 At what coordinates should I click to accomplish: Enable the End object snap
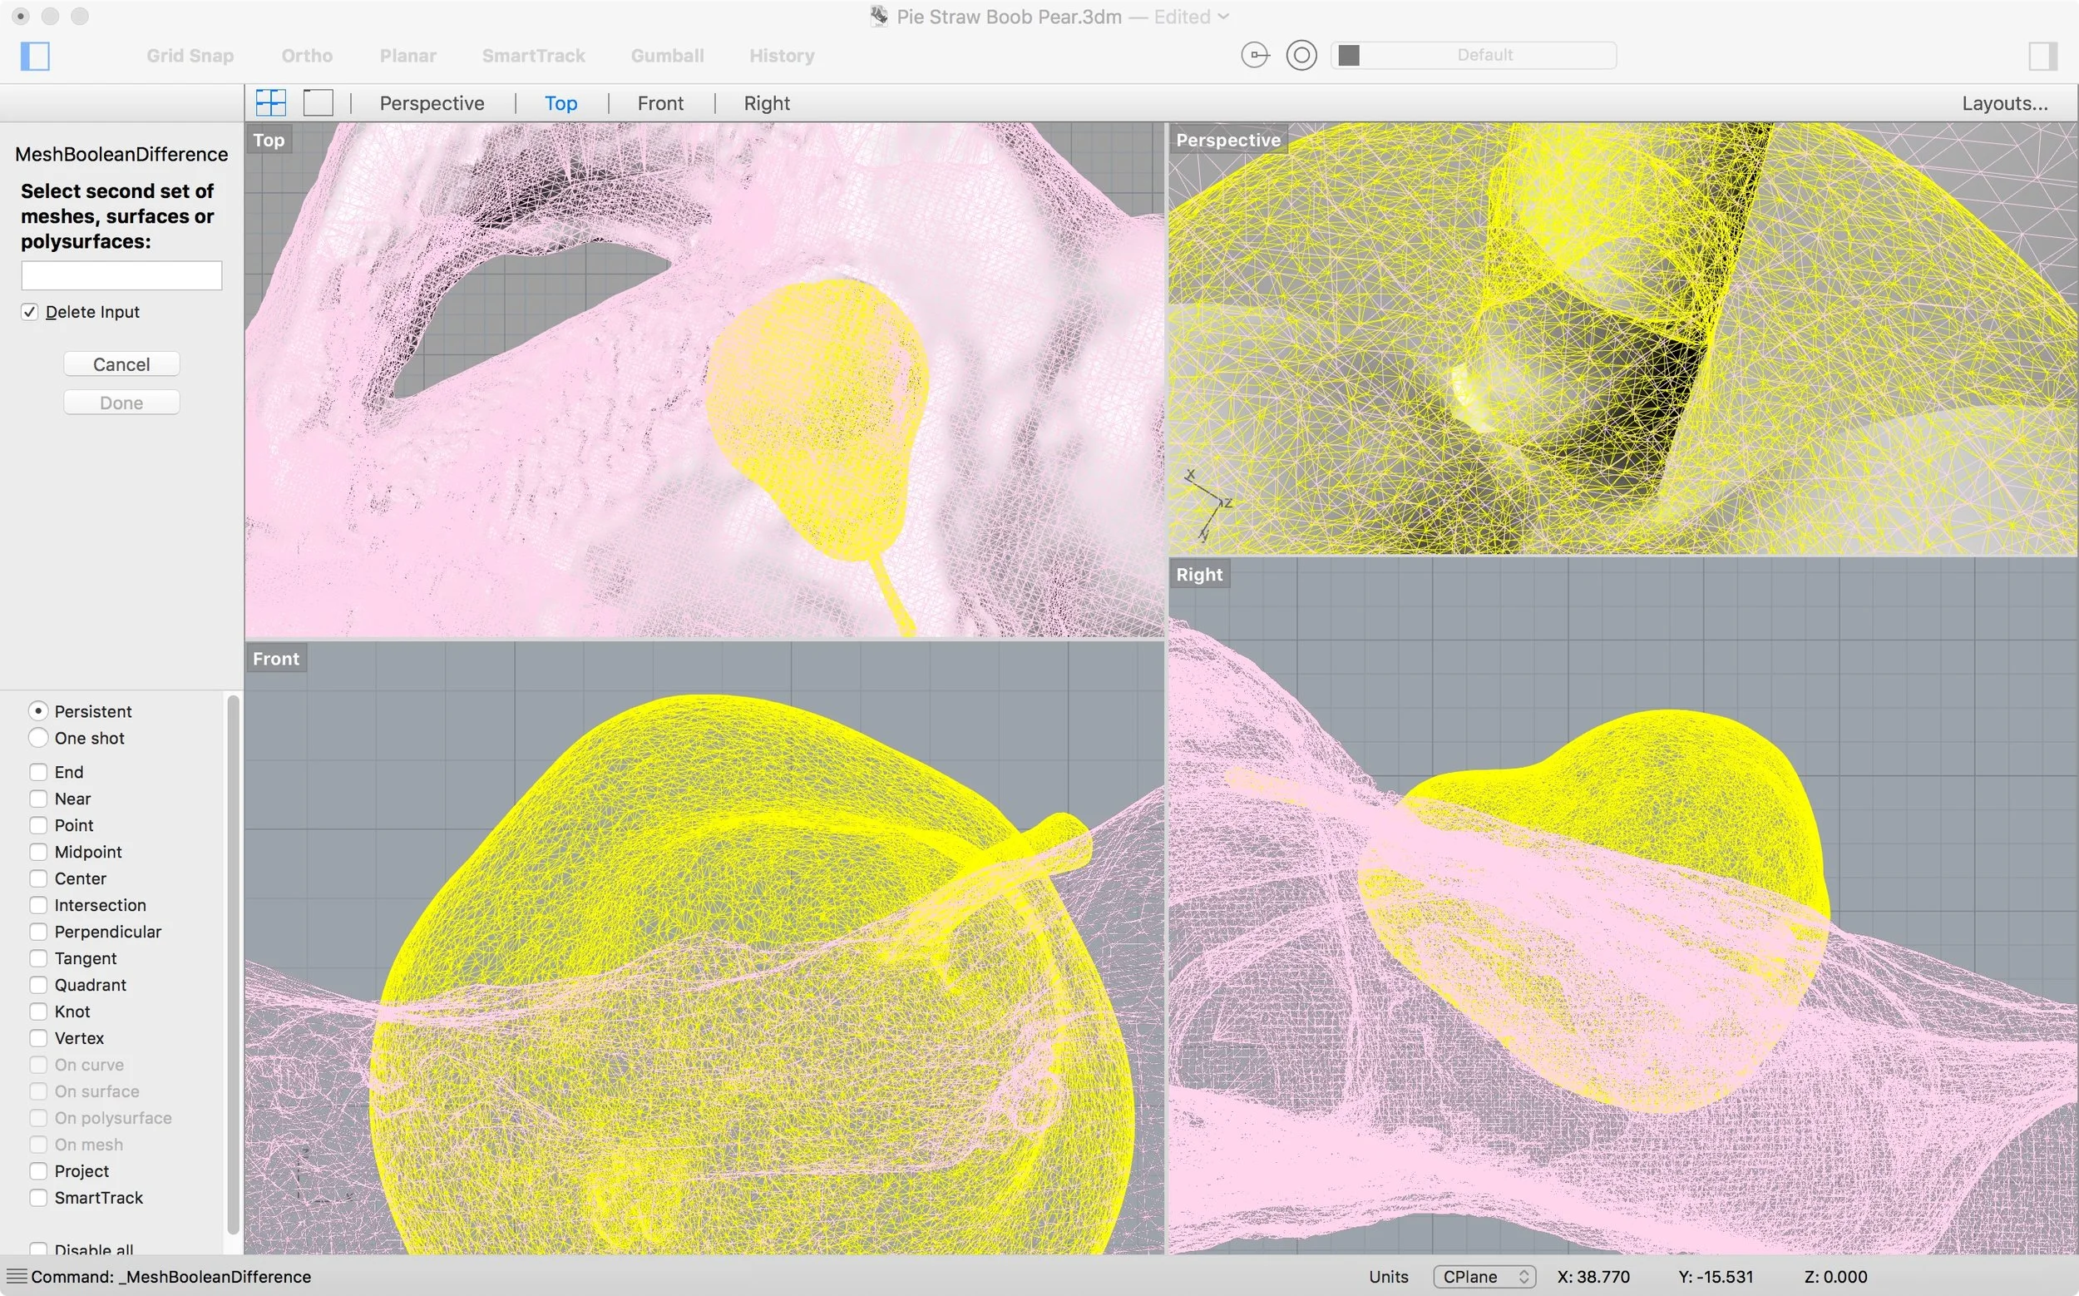point(37,772)
